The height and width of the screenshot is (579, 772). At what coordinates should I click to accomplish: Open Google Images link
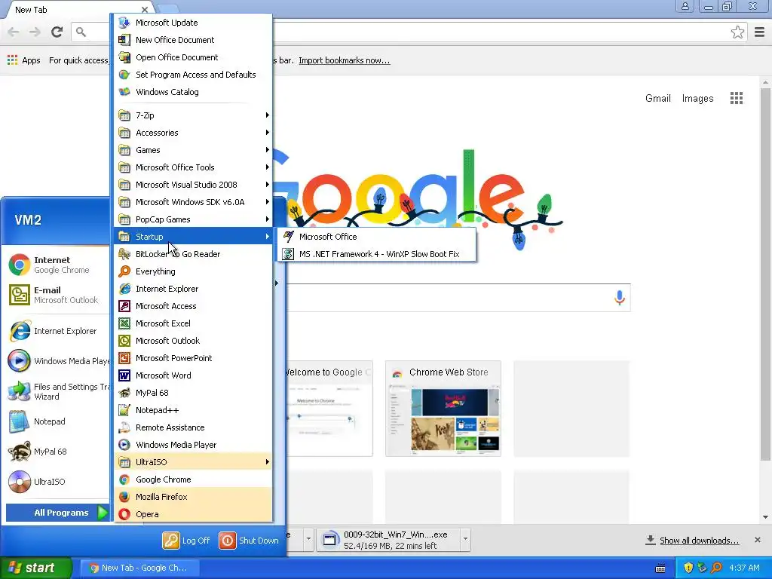tap(697, 99)
